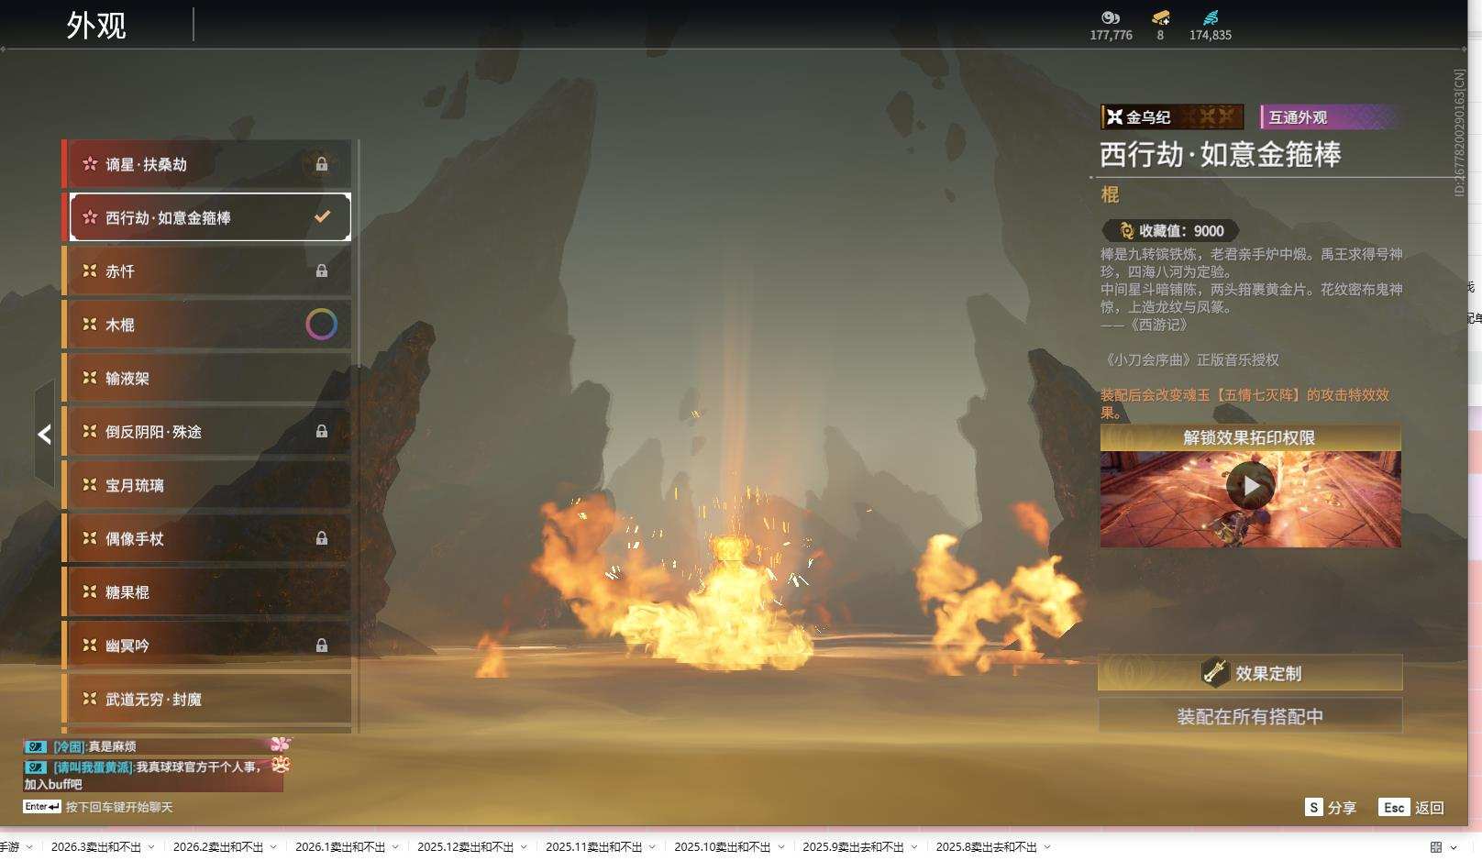The width and height of the screenshot is (1482, 861).
Task: Click the blue feather currency icon
Action: coord(1211,17)
